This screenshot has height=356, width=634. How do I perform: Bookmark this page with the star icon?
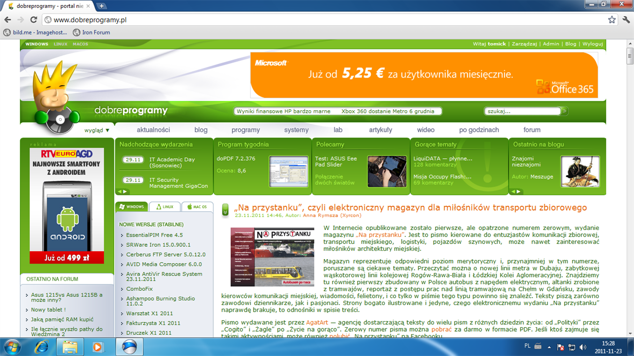(x=612, y=20)
